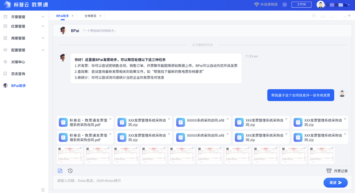This screenshot has height=193, width=355.
Task: Click the greeting line 3.做统计
Action: click(119, 77)
